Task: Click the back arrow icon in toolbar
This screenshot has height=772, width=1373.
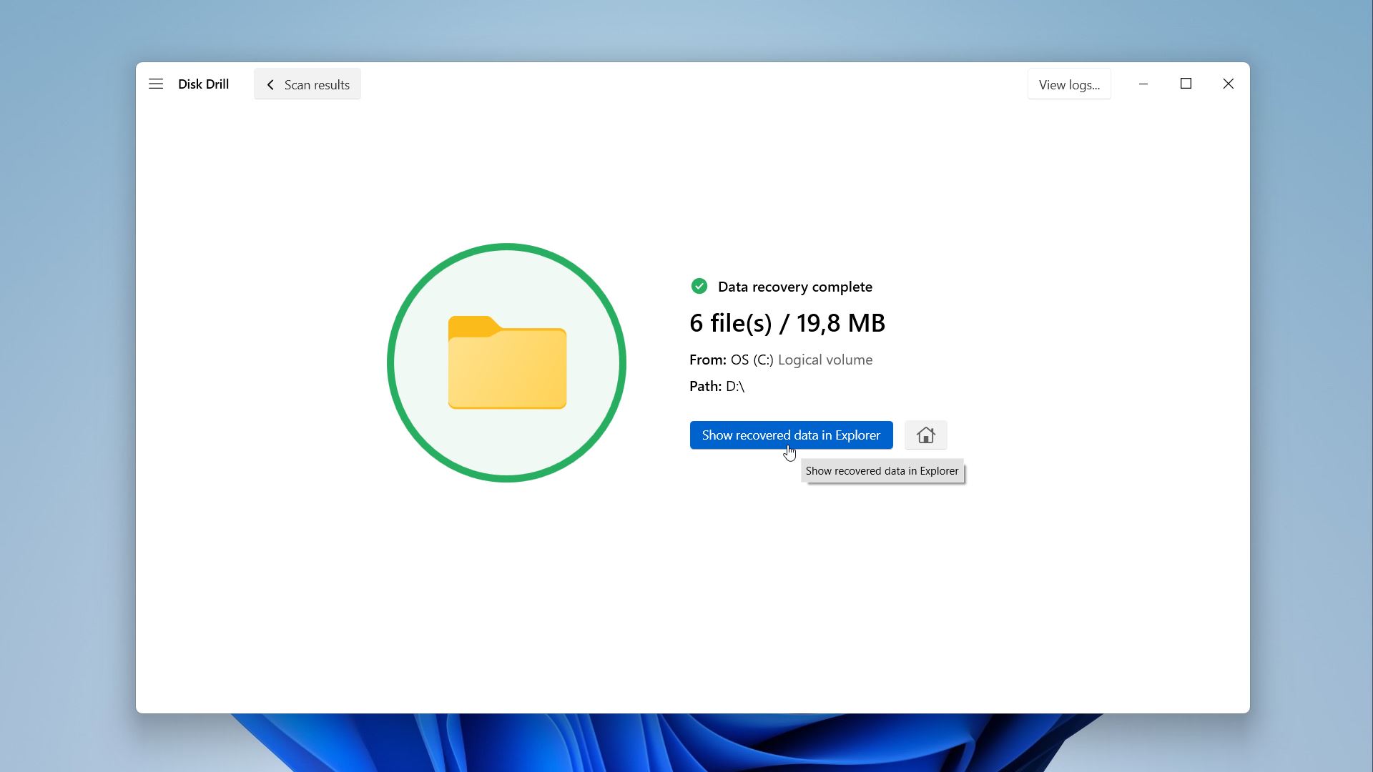Action: coord(272,85)
